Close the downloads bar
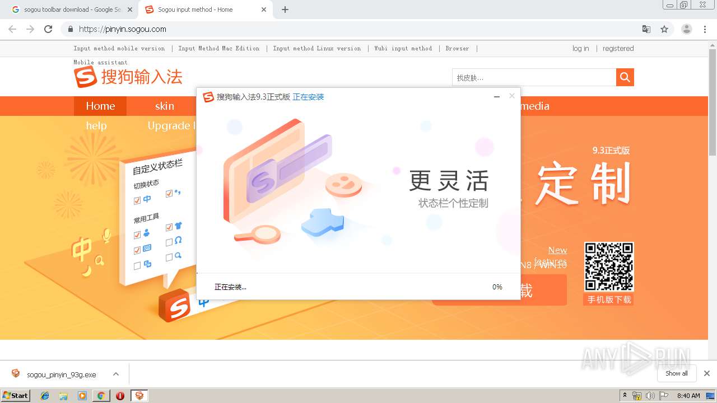 point(707,373)
